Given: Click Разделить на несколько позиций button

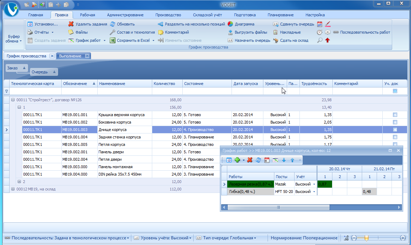Looking at the screenshot, I should (x=192, y=24).
